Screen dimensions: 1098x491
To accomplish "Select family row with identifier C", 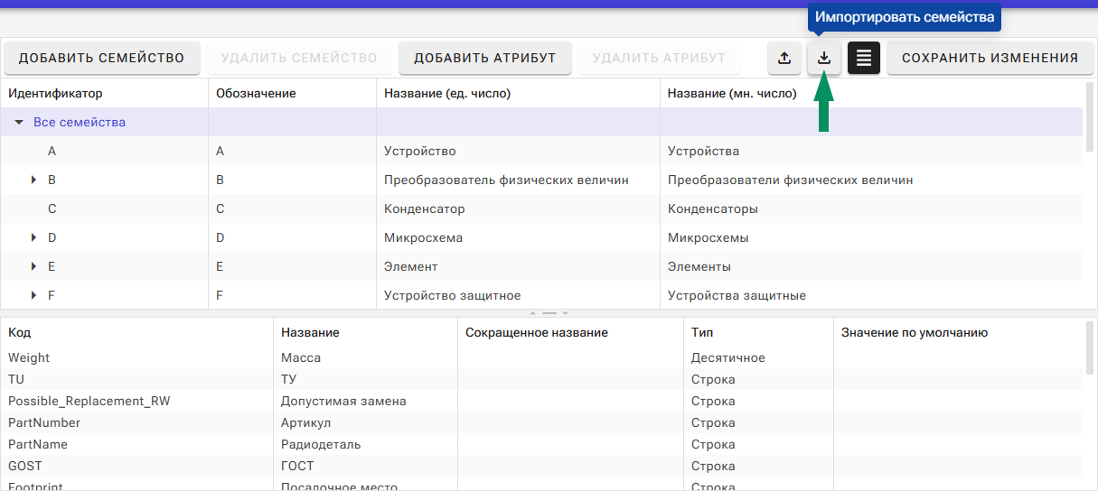I will [x=541, y=208].
